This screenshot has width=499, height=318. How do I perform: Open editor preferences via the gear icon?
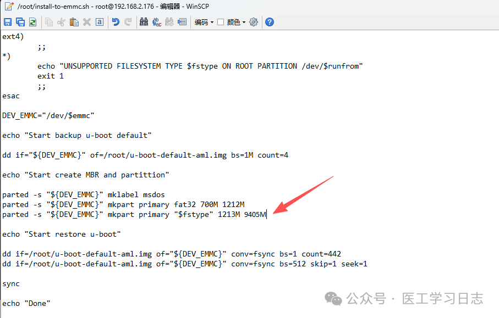254,23
